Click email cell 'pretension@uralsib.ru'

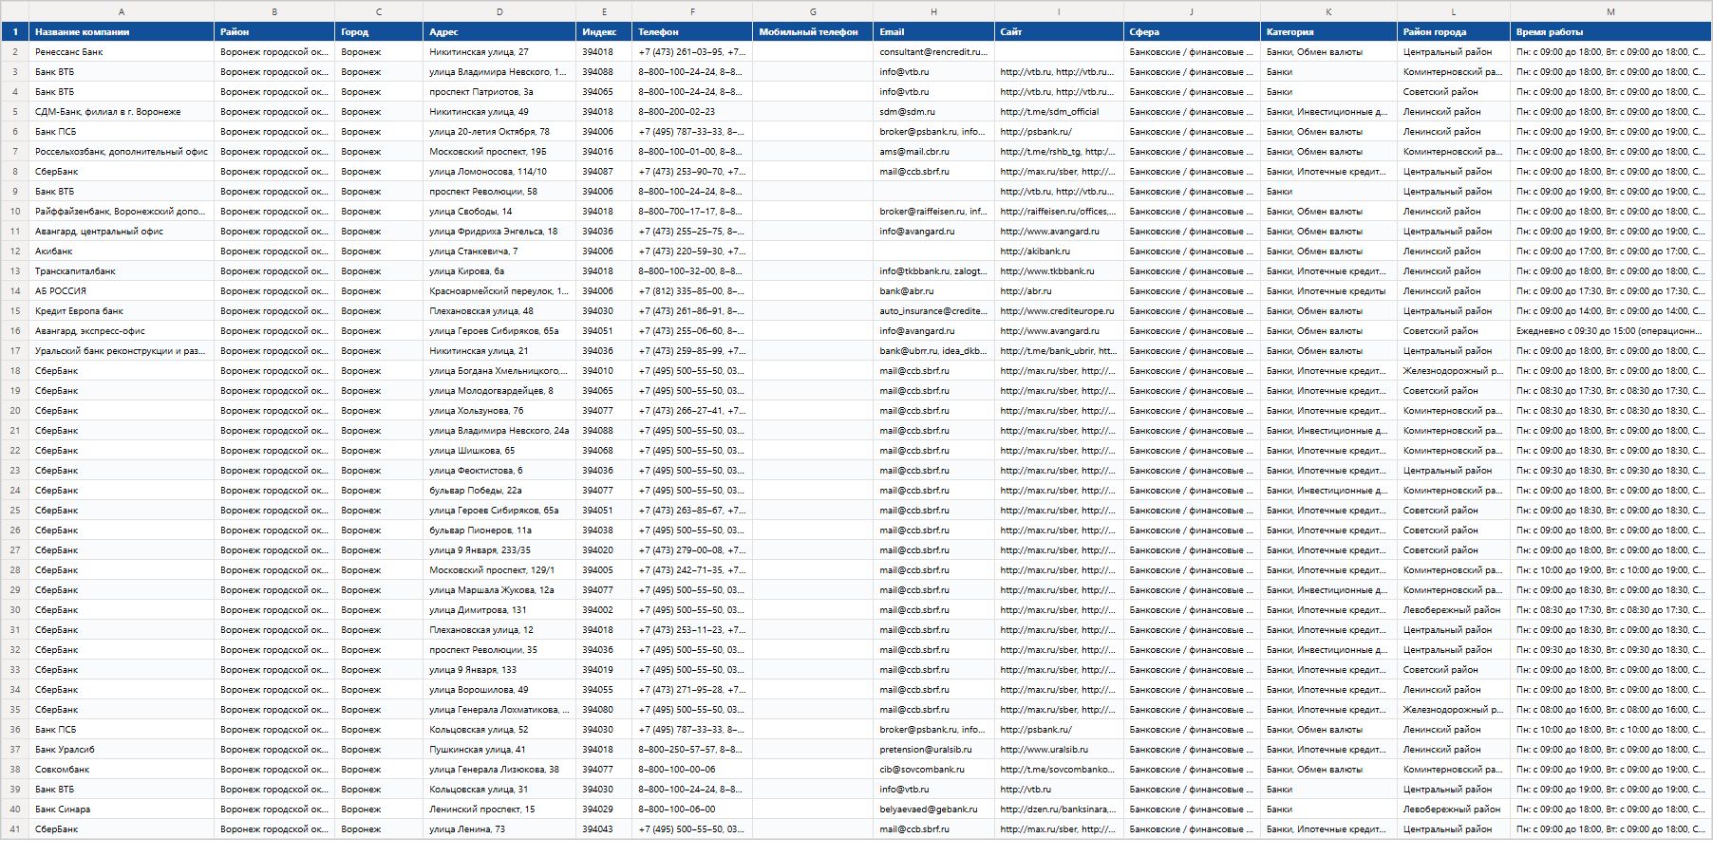933,750
